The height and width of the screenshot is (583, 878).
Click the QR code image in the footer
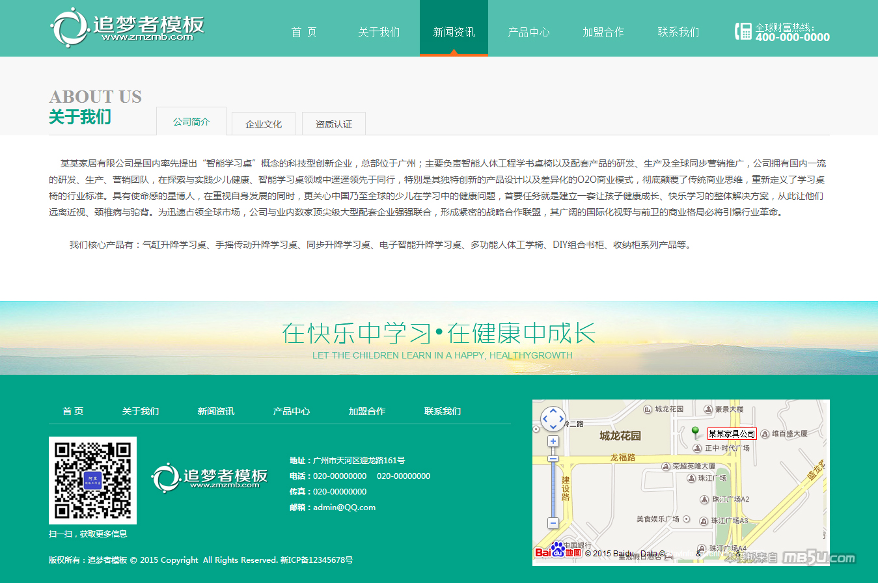coord(92,480)
